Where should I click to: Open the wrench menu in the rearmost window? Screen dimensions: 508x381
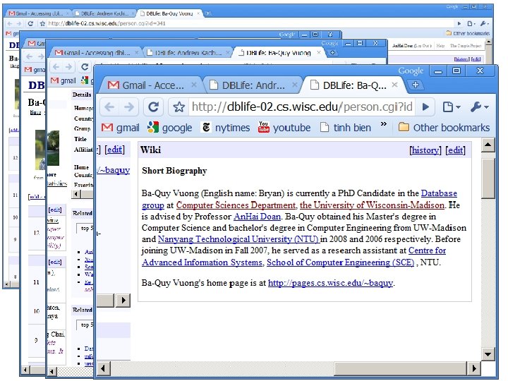484,23
